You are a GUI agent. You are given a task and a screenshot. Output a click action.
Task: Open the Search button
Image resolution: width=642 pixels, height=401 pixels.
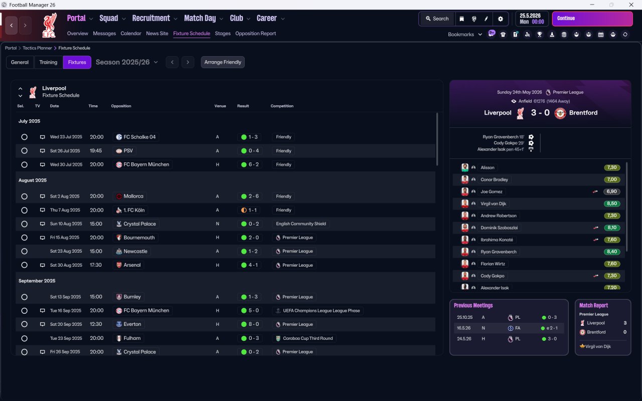[x=437, y=19]
